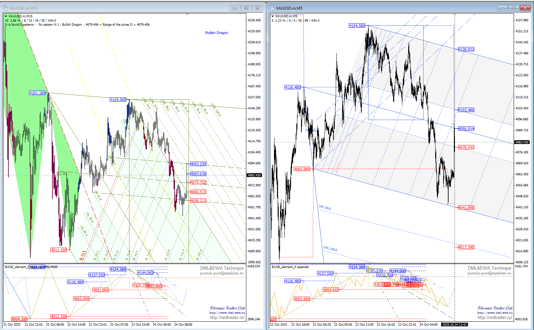Minimize the XAUUSD.m,M5 chart window
The height and width of the screenshot is (330, 534).
[502, 8]
